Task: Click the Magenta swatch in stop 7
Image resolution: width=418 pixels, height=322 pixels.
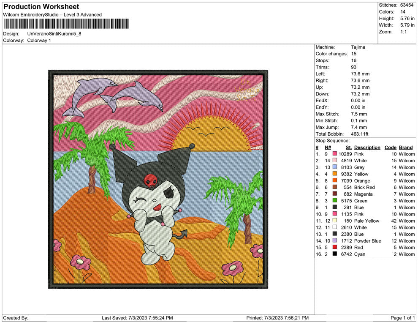Action: click(334, 194)
